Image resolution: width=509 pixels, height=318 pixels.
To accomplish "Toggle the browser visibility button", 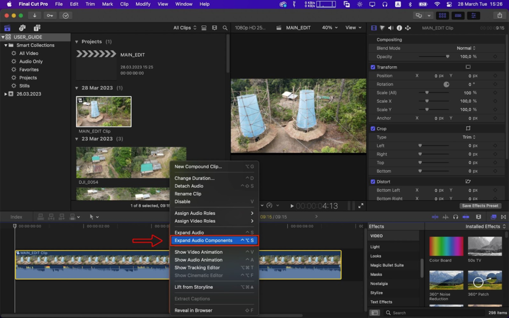I will pos(442,15).
